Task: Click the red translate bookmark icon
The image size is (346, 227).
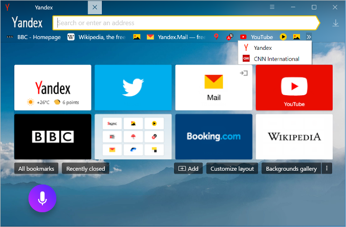Action: coord(230,37)
